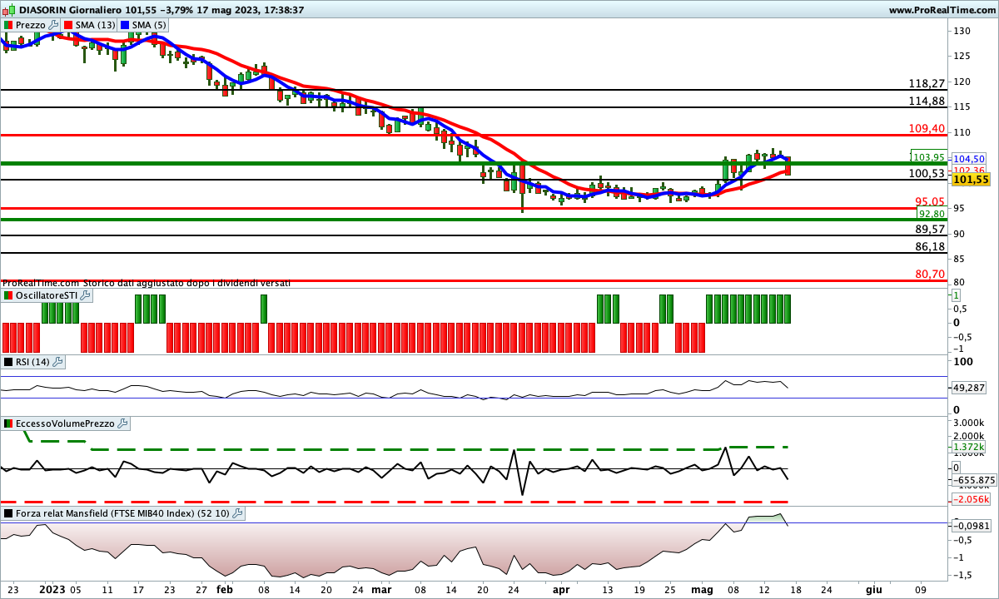Click the RSI (14) black color swatch

[9, 362]
